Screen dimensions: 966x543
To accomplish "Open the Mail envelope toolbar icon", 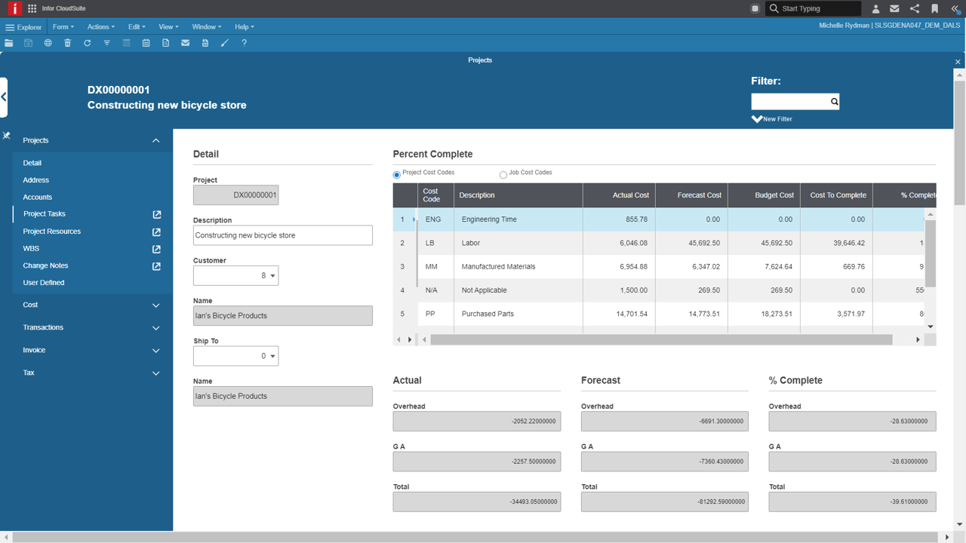I will point(185,43).
